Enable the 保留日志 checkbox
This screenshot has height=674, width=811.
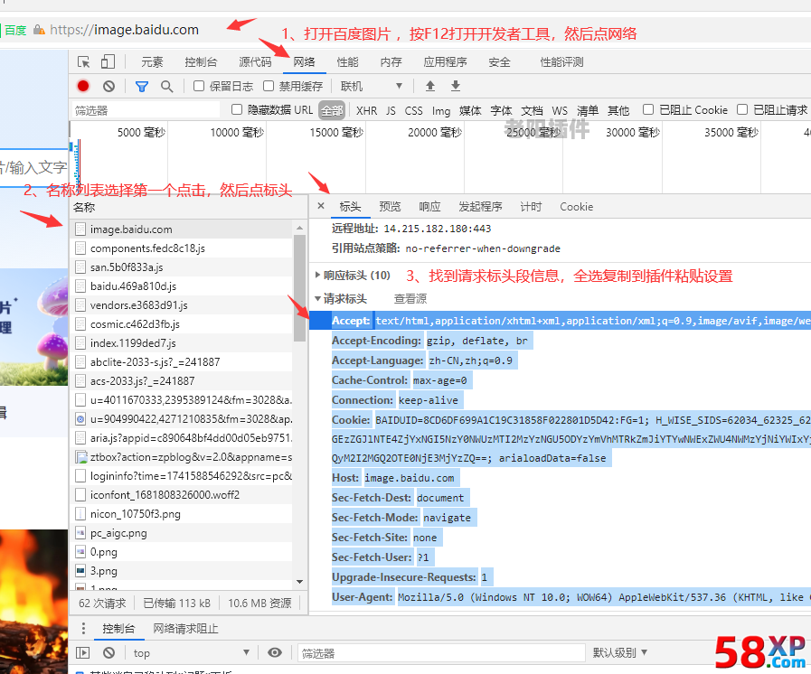tap(199, 86)
